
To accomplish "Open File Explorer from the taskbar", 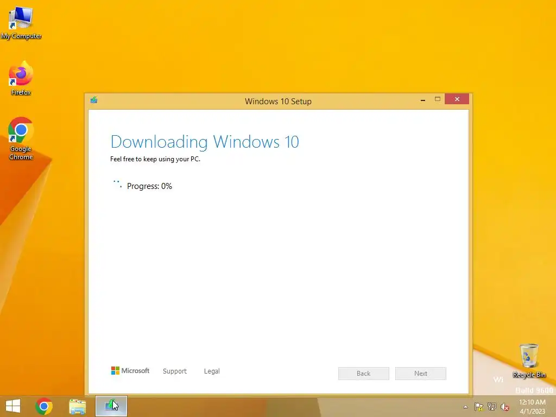I will pyautogui.click(x=77, y=406).
